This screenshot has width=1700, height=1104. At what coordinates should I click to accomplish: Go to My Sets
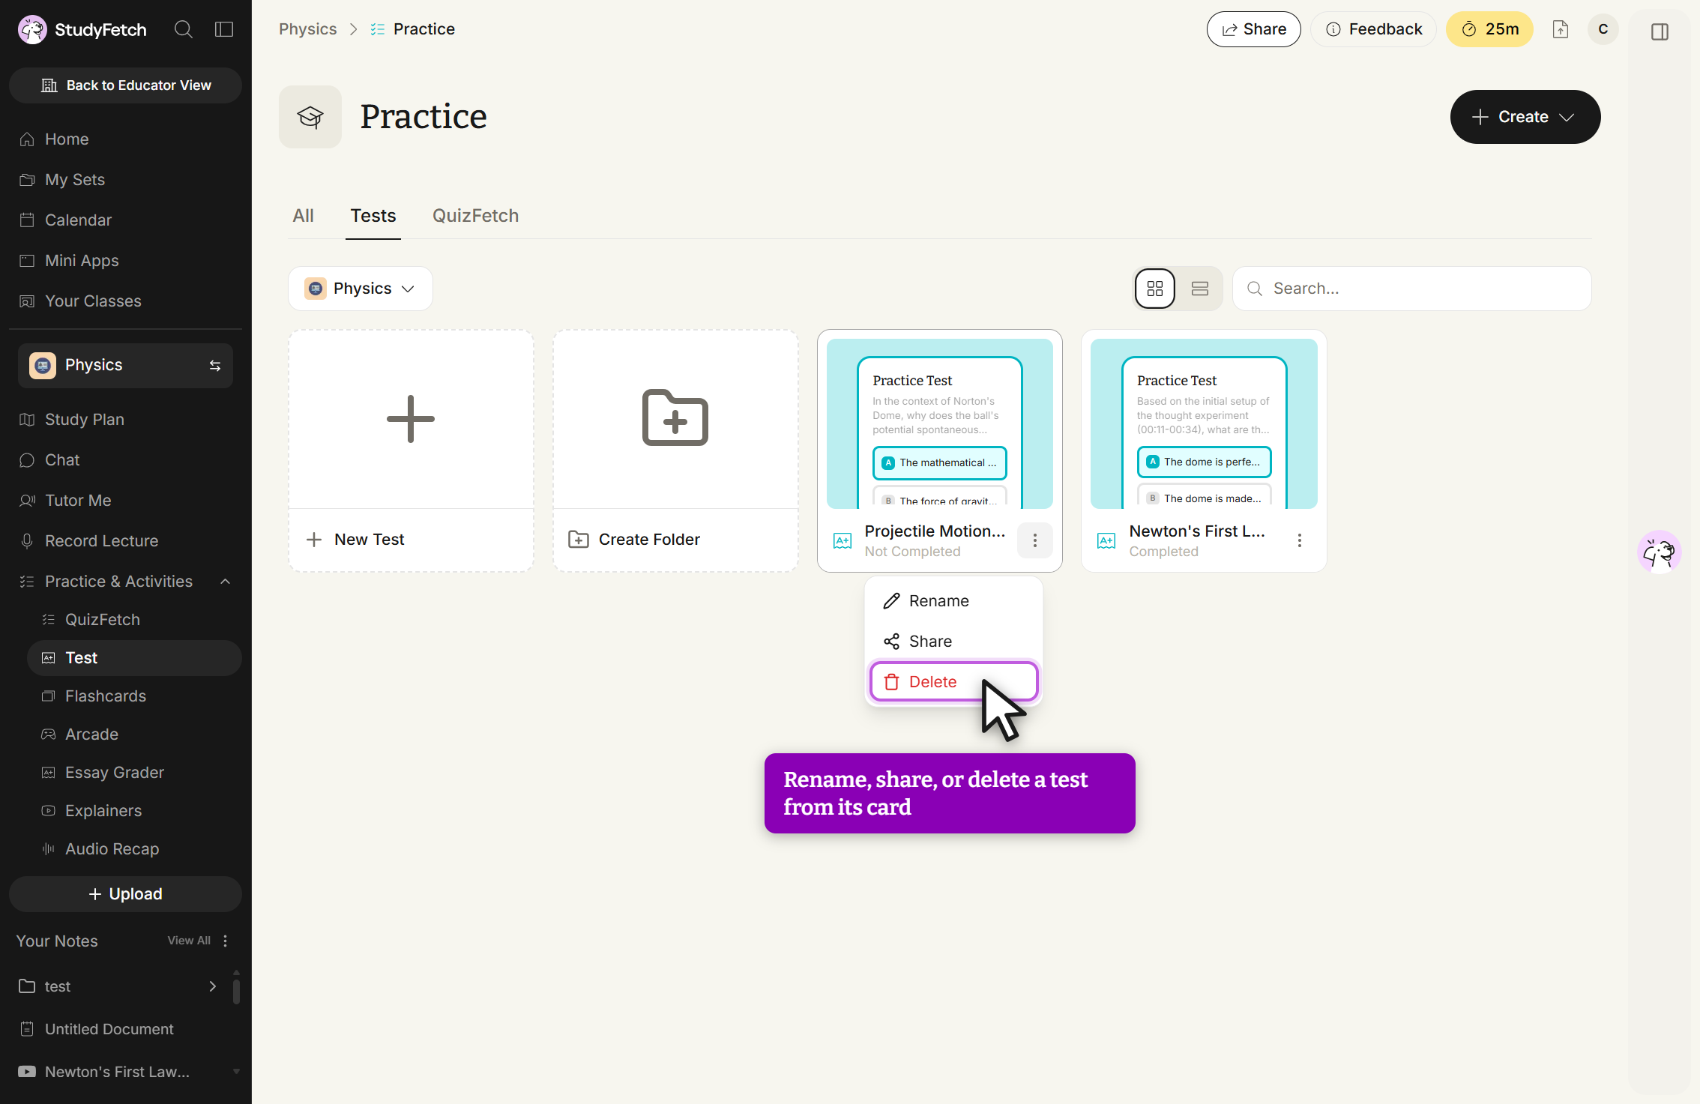click(x=126, y=180)
